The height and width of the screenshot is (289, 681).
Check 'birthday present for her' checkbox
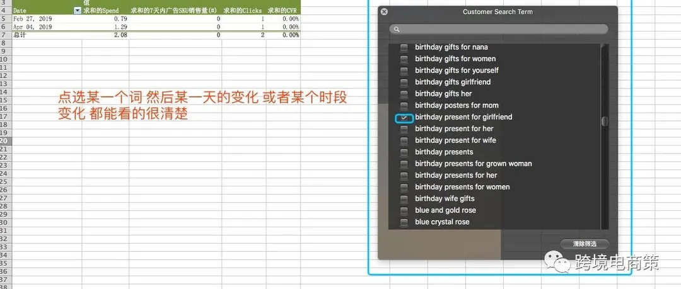(404, 129)
